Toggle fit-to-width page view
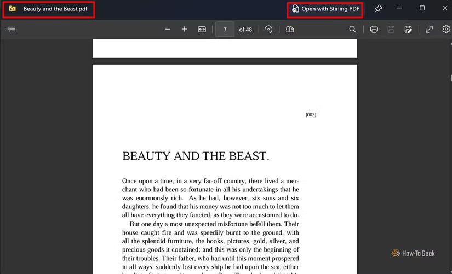This screenshot has height=274, width=452. [202, 29]
